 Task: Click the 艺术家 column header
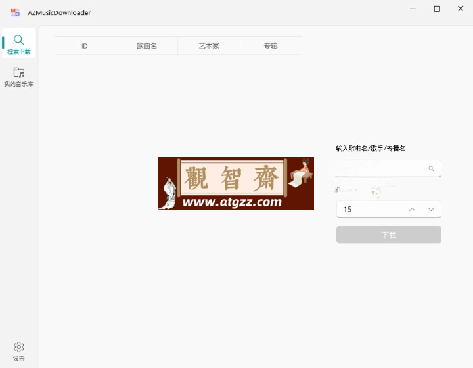pyautogui.click(x=209, y=46)
